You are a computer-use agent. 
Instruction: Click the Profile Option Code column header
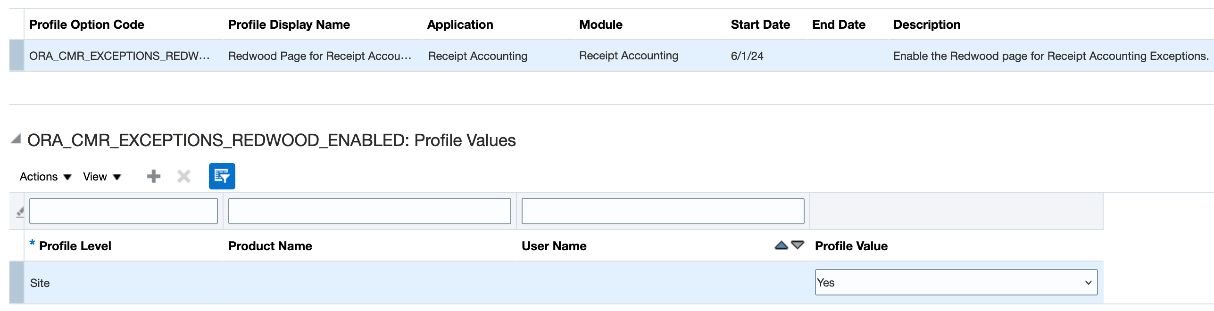87,25
